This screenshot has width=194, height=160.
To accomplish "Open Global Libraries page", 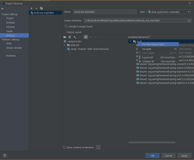I will (x=14, y=48).
